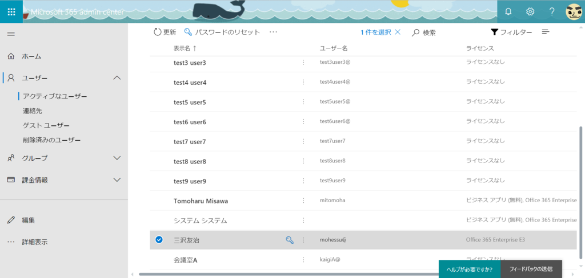Collapse the navigation hamburger menu
Viewport: 585px width, 278px height.
(11, 34)
